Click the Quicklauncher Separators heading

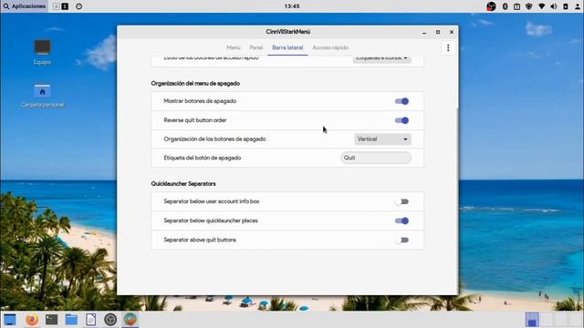point(183,184)
